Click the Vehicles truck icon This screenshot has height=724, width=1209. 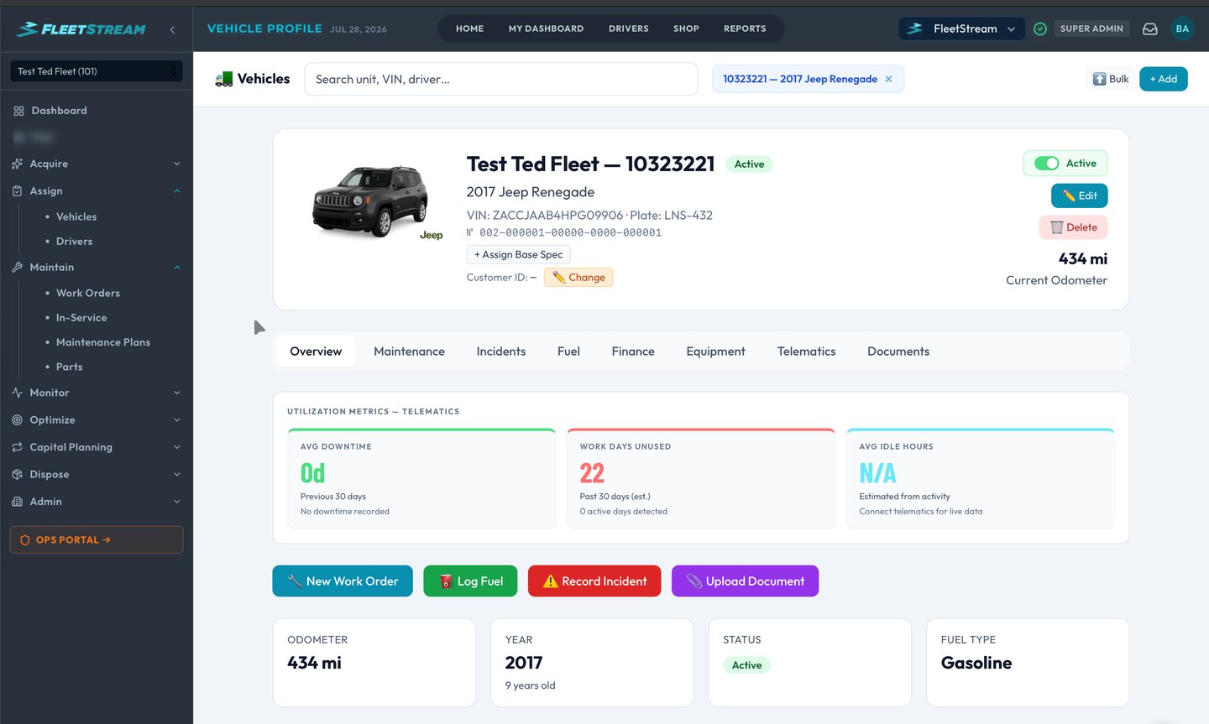223,79
